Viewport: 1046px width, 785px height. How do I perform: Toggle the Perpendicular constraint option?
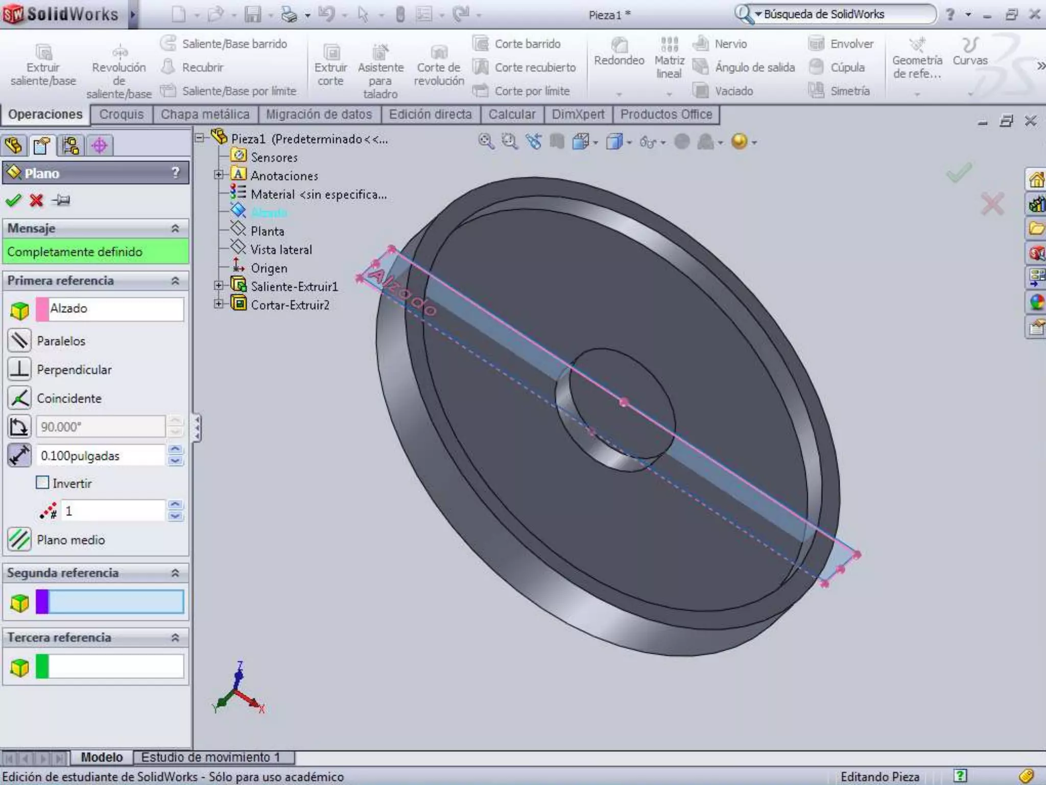pyautogui.click(x=19, y=369)
